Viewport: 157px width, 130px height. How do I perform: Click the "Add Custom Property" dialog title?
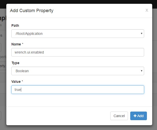tap(32, 11)
